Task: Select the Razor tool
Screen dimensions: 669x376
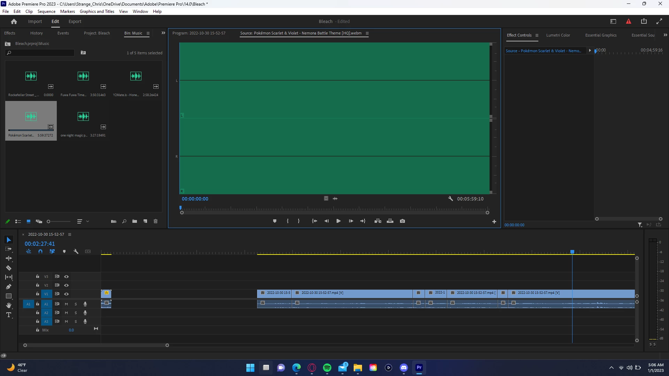Action: 9,268
